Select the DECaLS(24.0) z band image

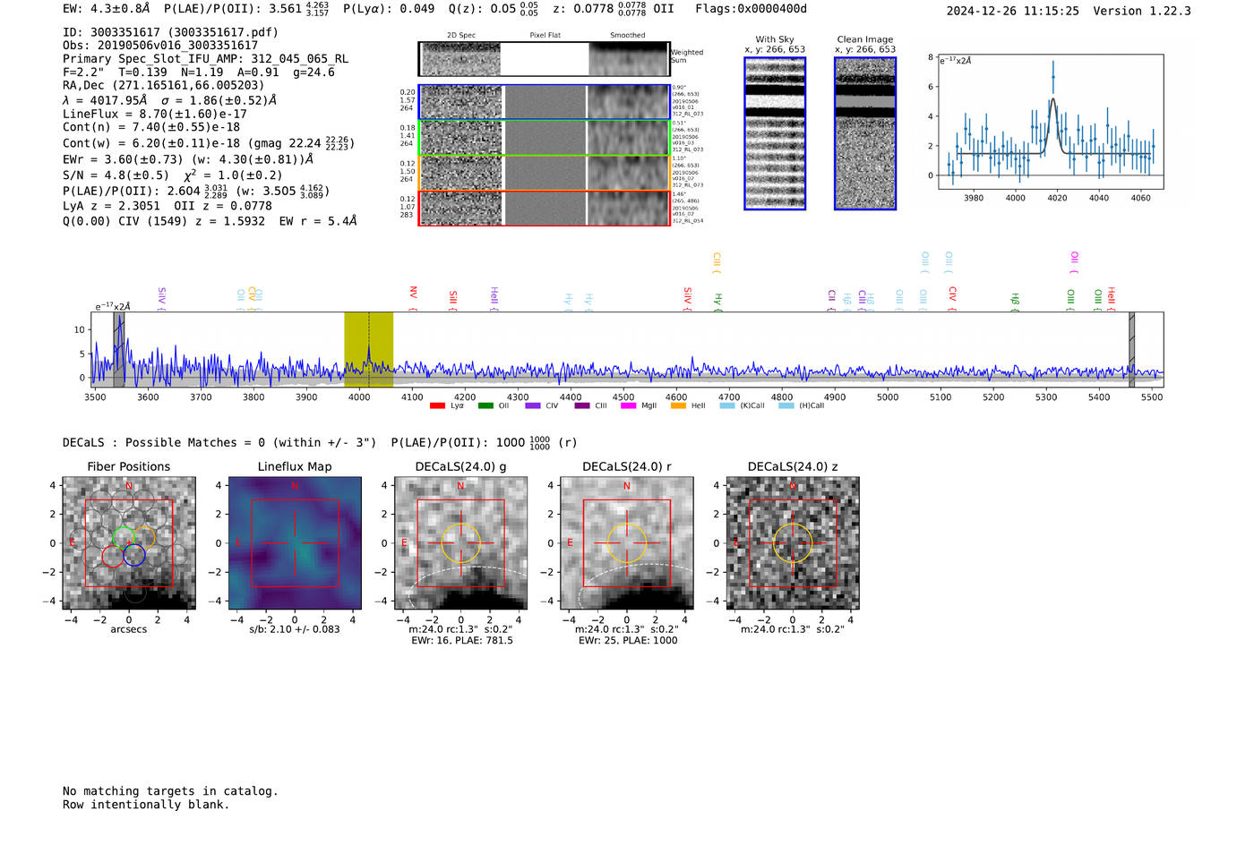click(x=793, y=543)
